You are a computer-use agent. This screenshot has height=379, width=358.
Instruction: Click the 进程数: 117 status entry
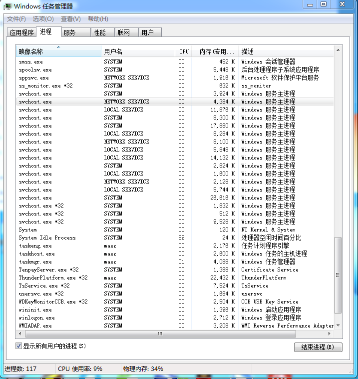point(20,368)
